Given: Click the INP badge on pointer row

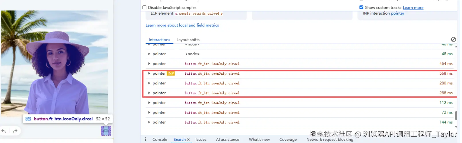Looking at the screenshot, I should [x=171, y=74].
